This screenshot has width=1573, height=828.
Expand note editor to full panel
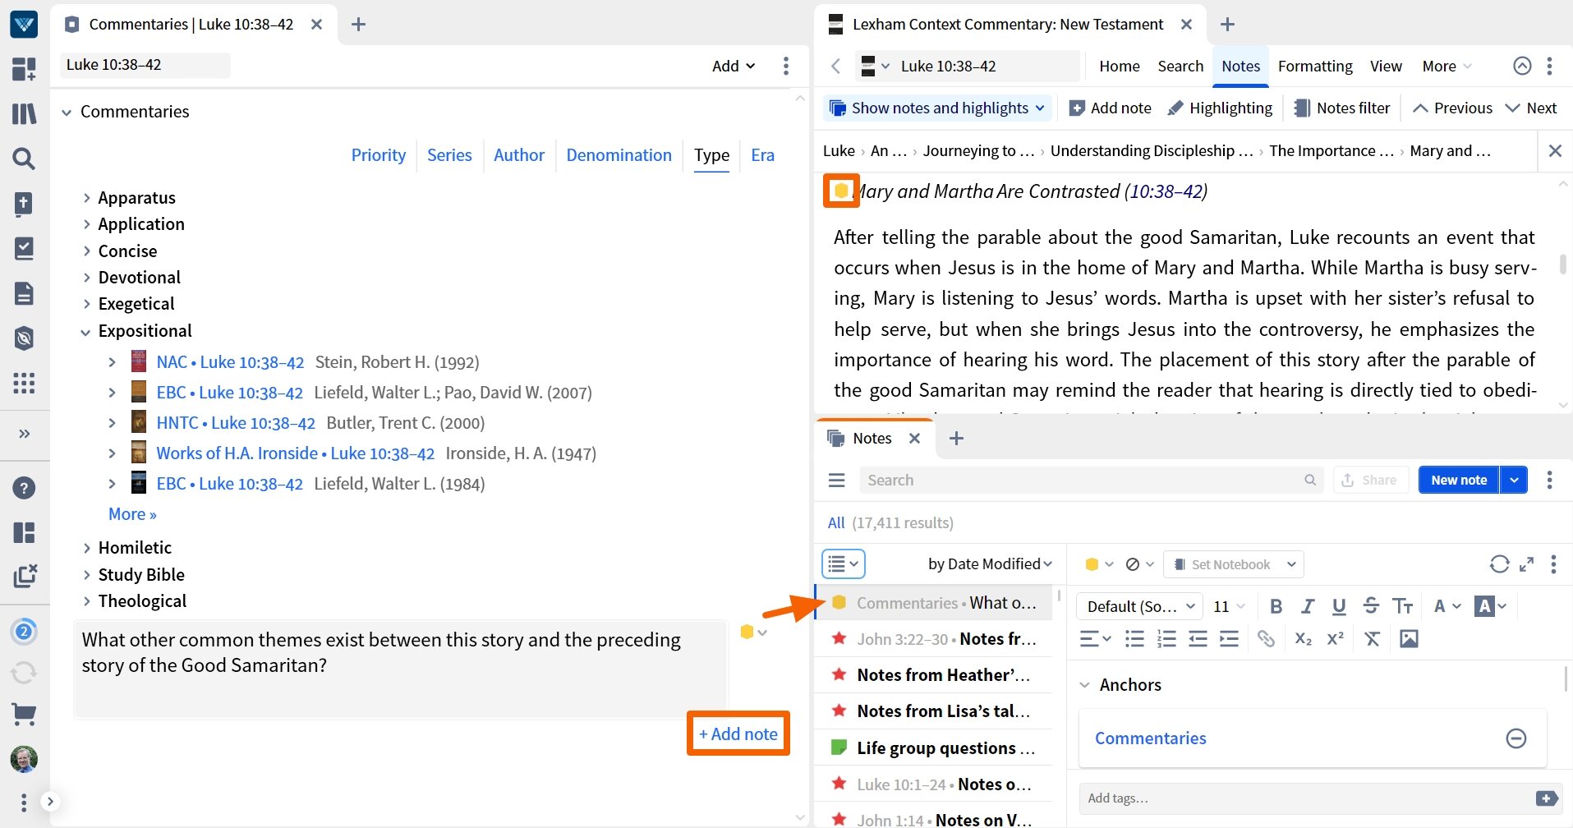(x=1527, y=563)
